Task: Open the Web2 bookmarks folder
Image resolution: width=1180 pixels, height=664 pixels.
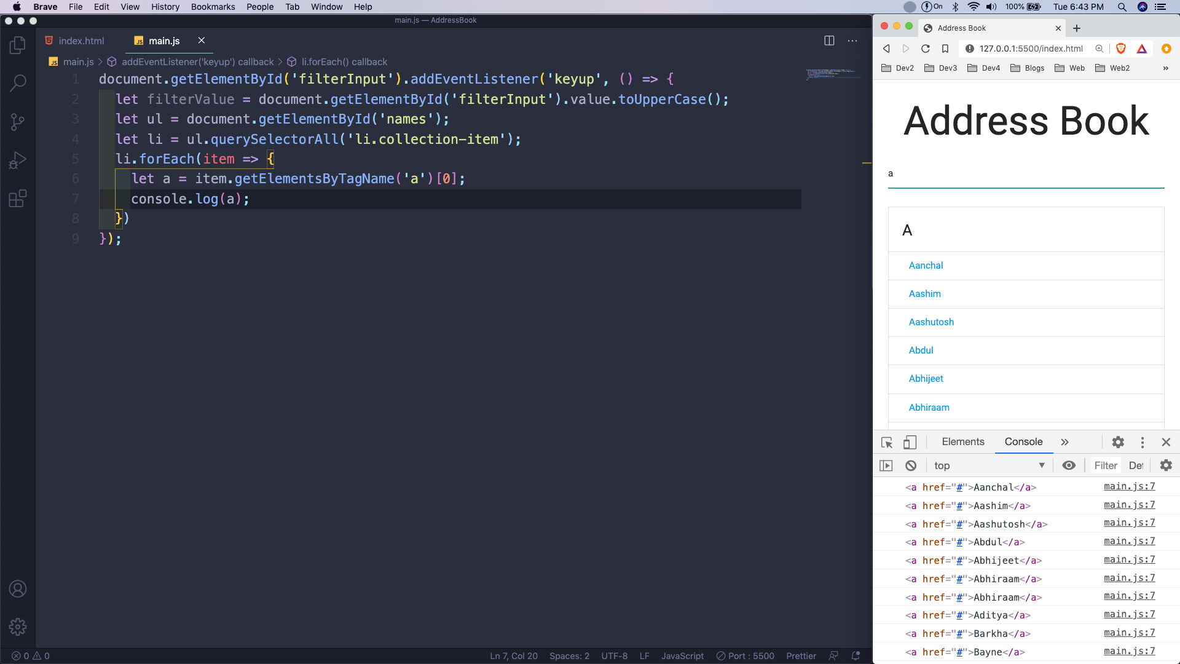Action: [1112, 68]
